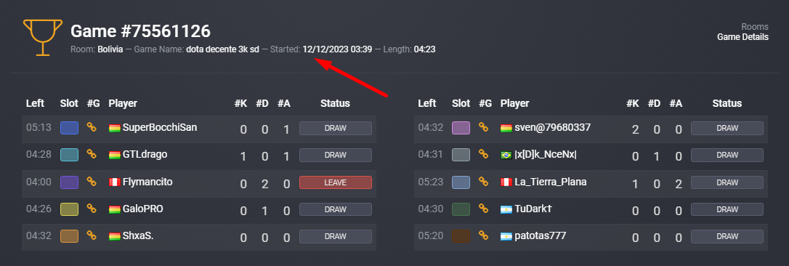Open player ShxaS. profile name

click(138, 235)
